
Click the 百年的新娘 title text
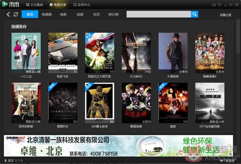(x=26, y=126)
